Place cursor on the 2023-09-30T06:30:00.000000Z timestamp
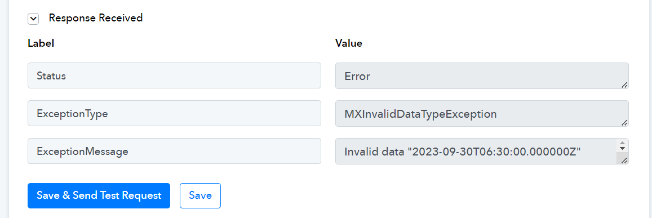Image resolution: width=652 pixels, height=218 pixels. pos(494,152)
